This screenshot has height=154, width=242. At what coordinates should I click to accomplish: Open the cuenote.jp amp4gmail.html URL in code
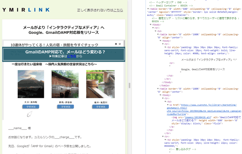[x=204, y=110]
